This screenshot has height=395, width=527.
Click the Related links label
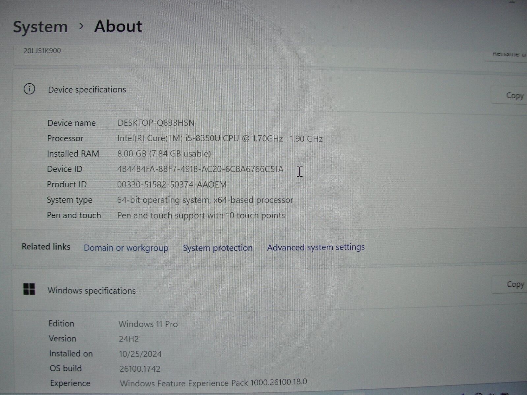pyautogui.click(x=46, y=247)
